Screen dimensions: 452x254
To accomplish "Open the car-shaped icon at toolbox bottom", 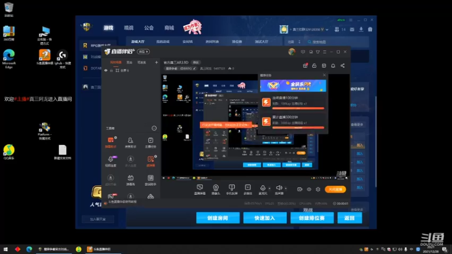I will point(150,196).
